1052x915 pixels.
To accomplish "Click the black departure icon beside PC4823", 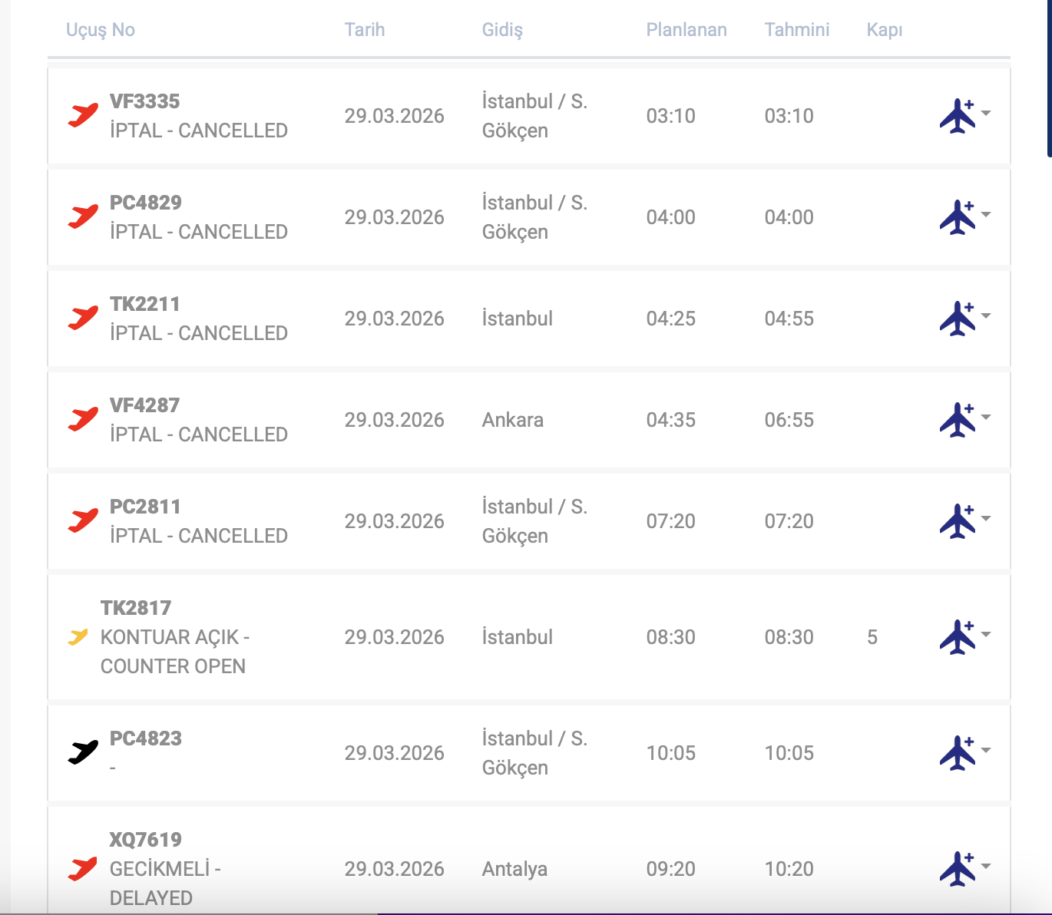I will coord(83,752).
